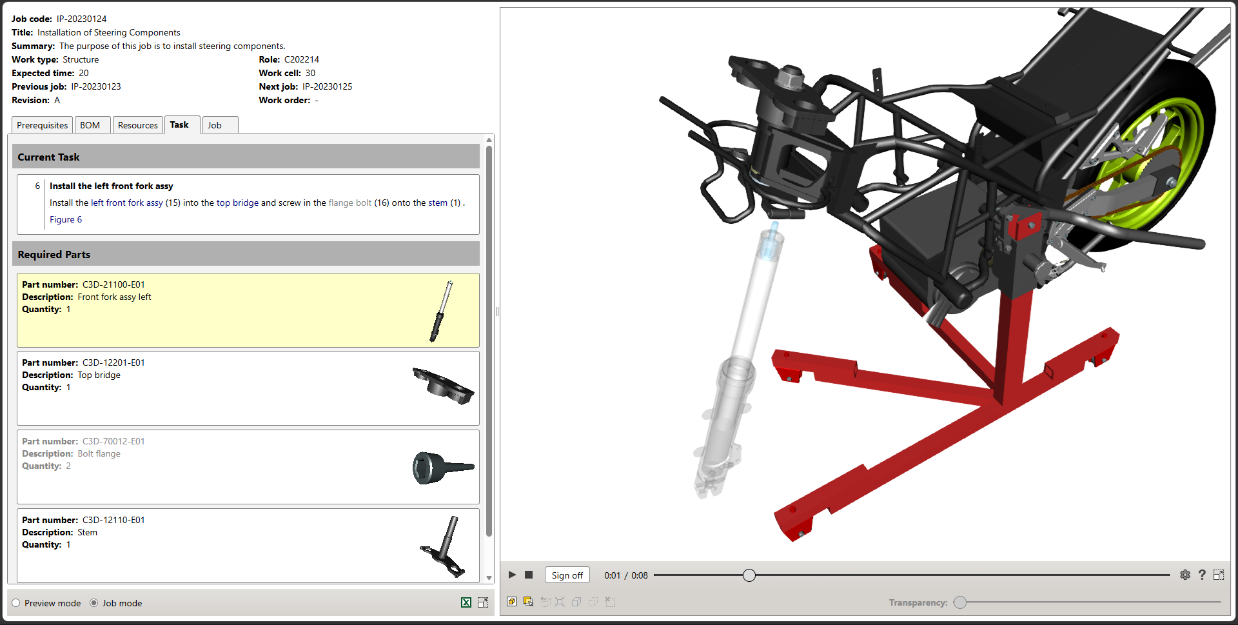Select the Stem part thumbnail

point(443,546)
